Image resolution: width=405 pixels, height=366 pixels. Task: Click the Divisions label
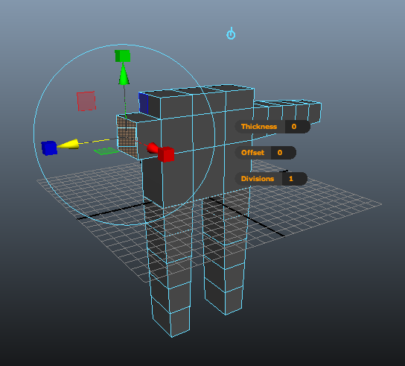click(x=258, y=179)
